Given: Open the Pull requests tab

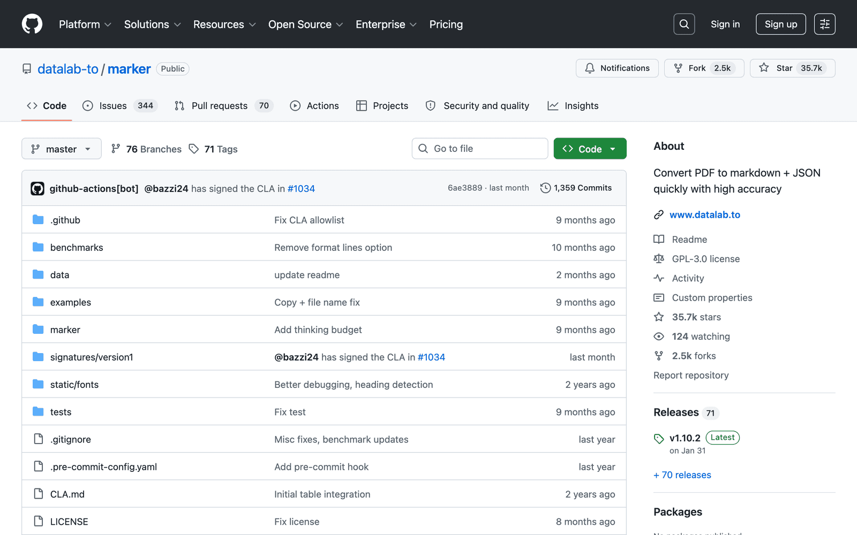Looking at the screenshot, I should (x=224, y=106).
